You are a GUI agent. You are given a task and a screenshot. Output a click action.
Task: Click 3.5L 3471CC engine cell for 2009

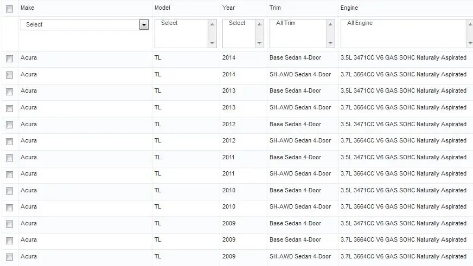(404, 223)
